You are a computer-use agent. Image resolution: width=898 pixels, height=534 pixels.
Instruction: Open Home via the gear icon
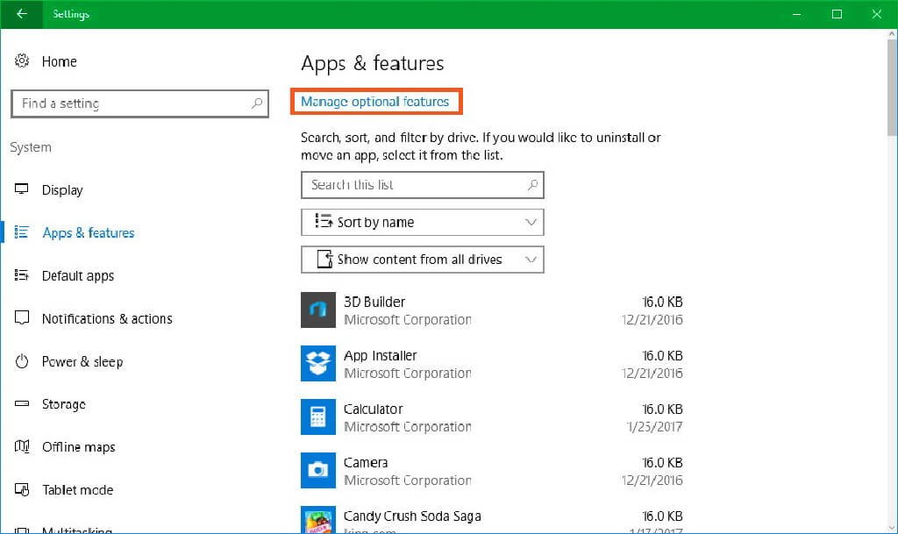[23, 61]
